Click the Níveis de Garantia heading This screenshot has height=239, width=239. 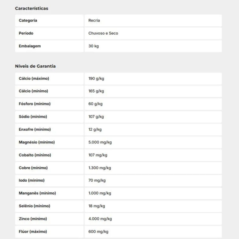35,66
